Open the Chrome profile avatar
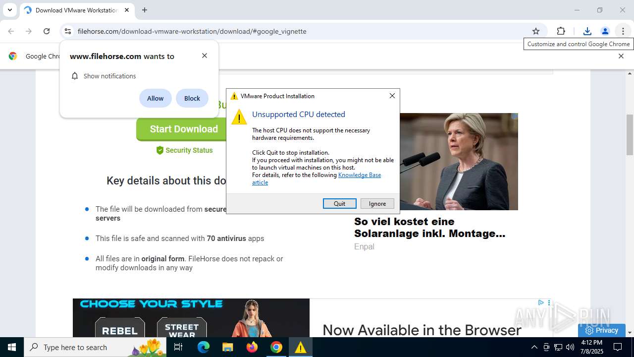This screenshot has height=357, width=634. [605, 31]
